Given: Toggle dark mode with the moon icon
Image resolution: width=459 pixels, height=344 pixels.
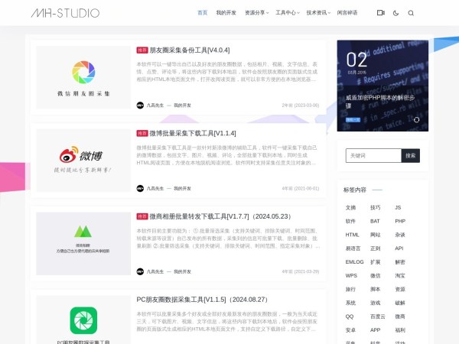Looking at the screenshot, I should point(396,13).
